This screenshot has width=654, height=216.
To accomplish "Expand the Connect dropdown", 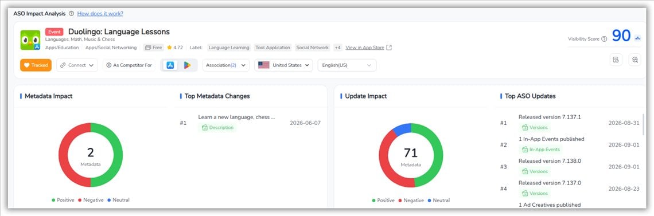I will [x=77, y=65].
